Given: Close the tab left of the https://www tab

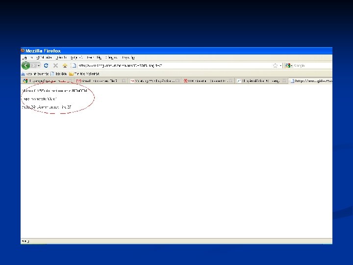Looking at the screenshot, I should 284,81.
